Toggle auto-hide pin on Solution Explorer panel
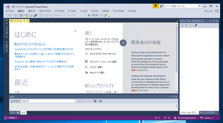223x123 pixels. click(214, 21)
